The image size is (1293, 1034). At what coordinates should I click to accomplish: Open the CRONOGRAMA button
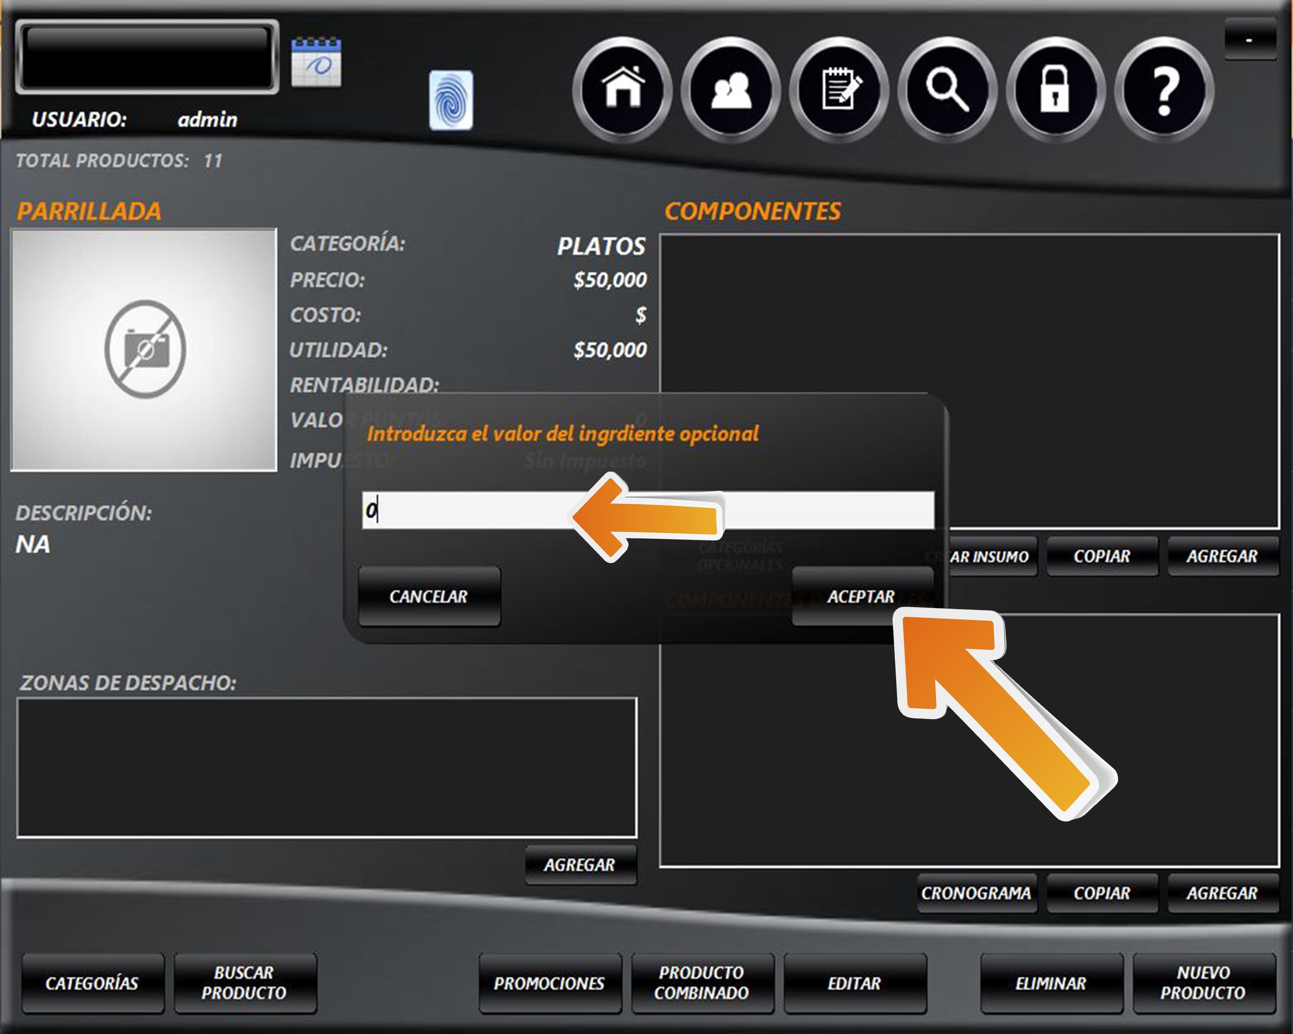[976, 893]
